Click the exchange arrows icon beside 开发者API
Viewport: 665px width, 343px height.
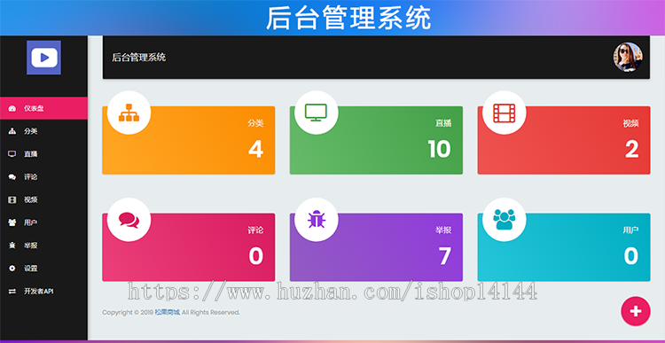point(12,292)
